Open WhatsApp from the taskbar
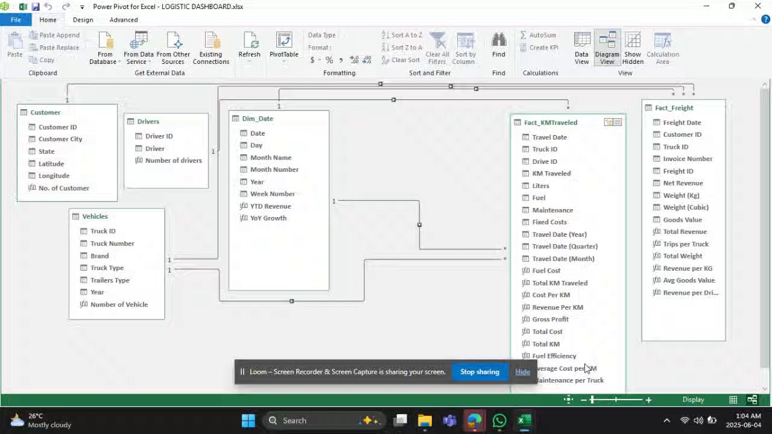Image resolution: width=772 pixels, height=434 pixels. pos(499,421)
